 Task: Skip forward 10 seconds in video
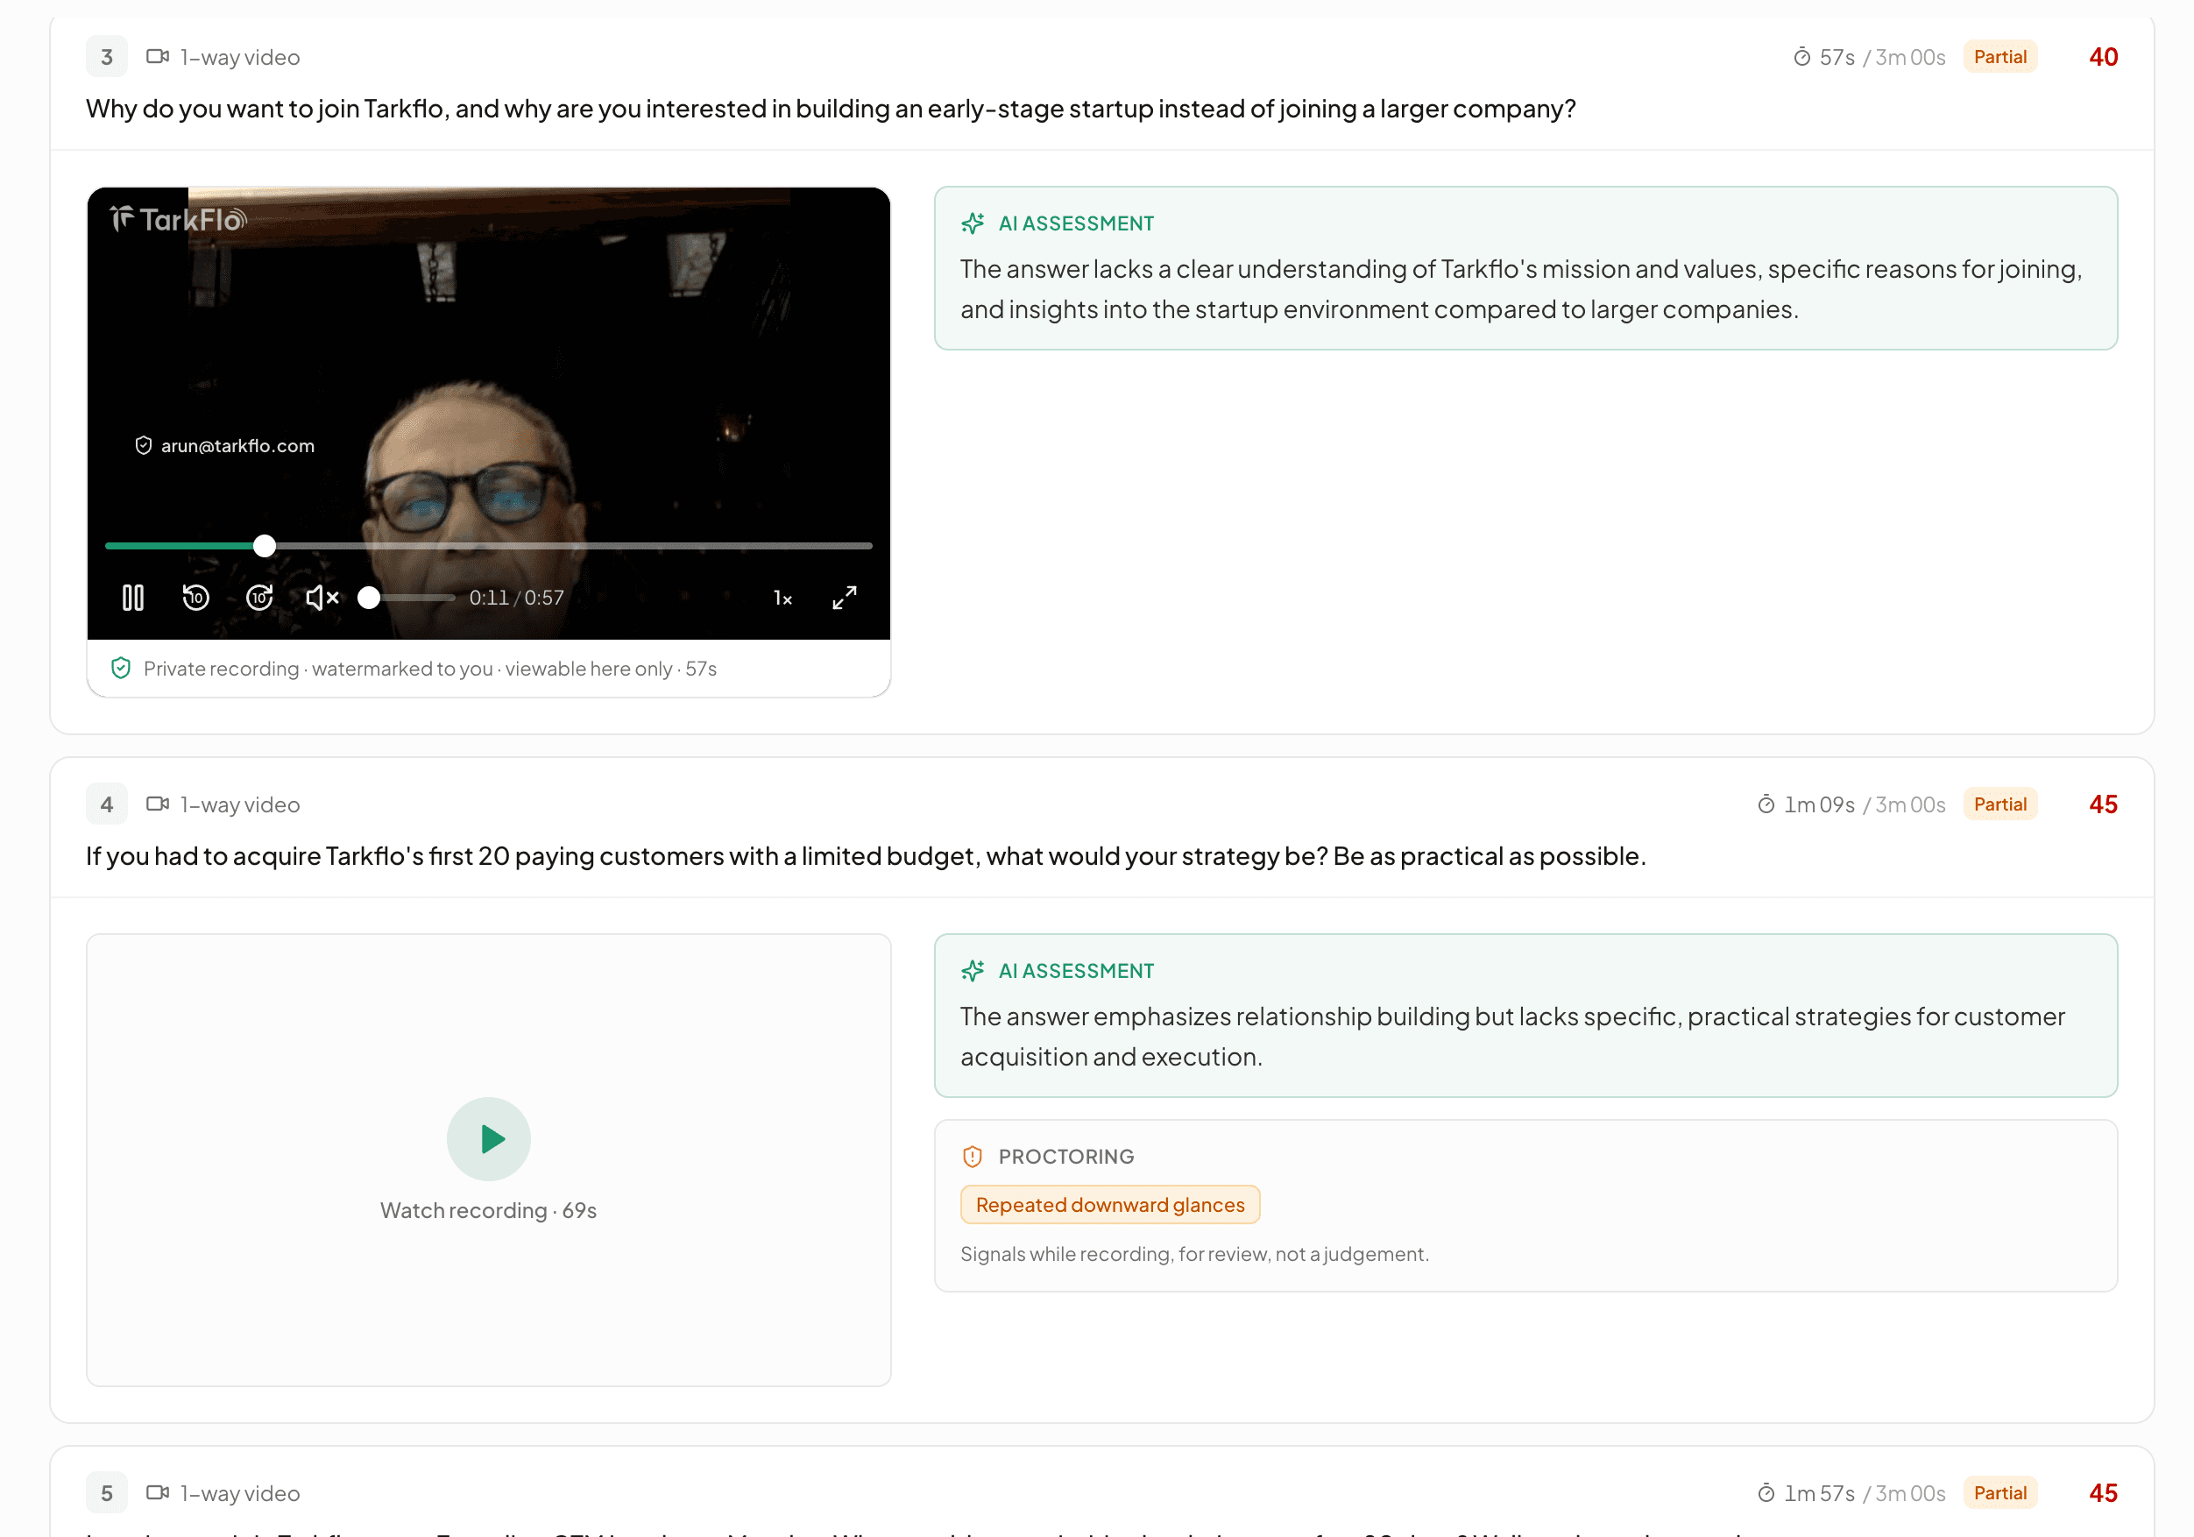259,598
